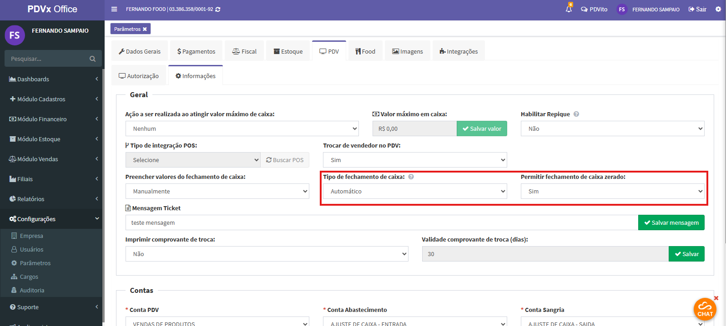The image size is (726, 326).
Task: Click help icon beside Habilitar Repique
Action: point(576,114)
